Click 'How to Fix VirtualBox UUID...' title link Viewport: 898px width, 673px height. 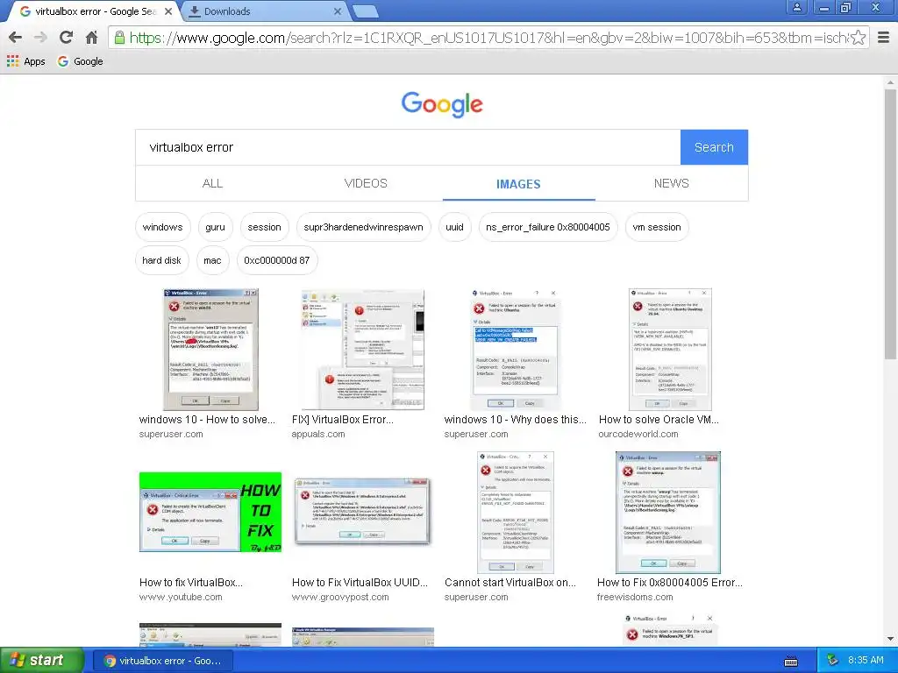360,583
